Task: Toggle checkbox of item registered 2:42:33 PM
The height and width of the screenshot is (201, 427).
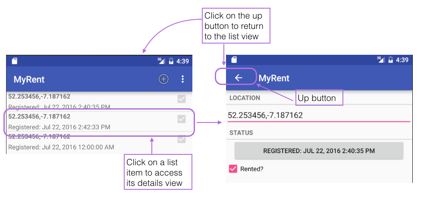Action: 182,119
